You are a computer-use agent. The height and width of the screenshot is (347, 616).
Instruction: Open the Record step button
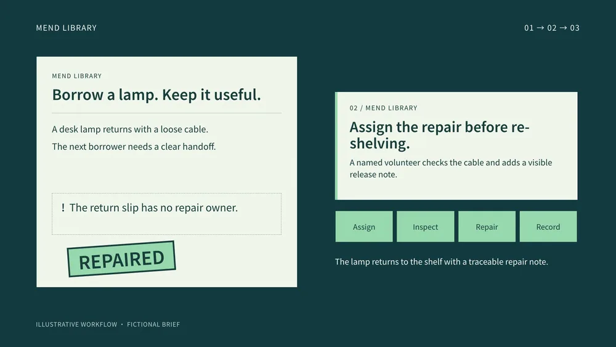point(548,226)
